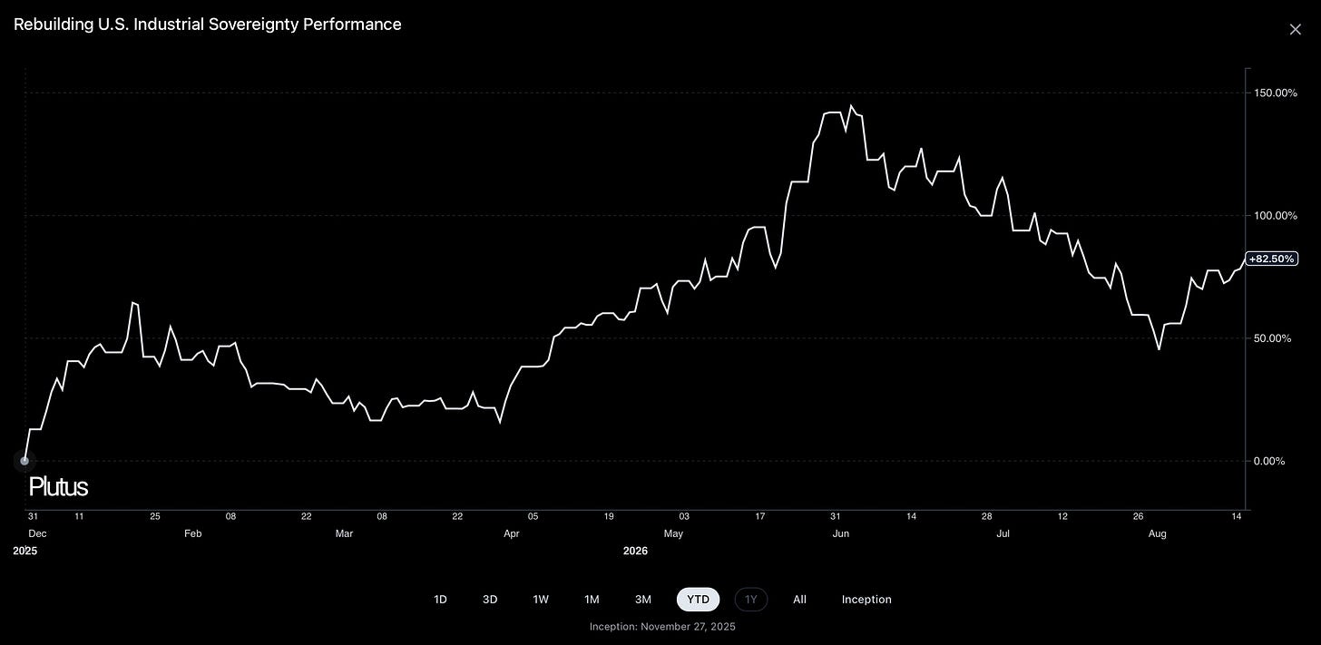The width and height of the screenshot is (1321, 645).
Task: Click the 150.00% y-axis label
Action: [1276, 93]
